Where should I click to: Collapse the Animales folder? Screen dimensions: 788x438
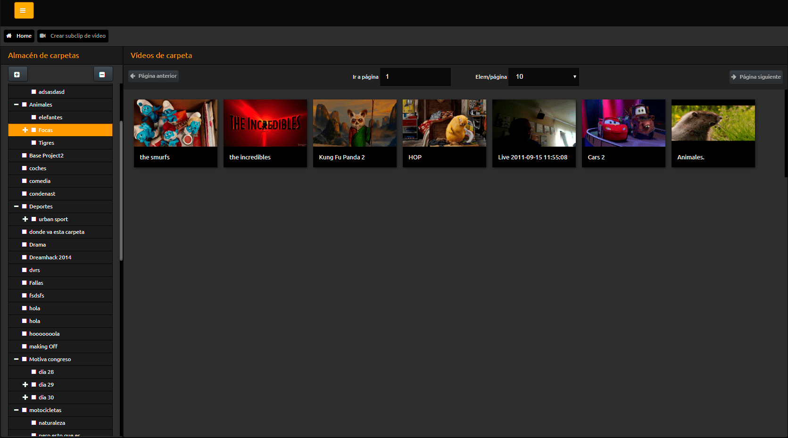(x=16, y=105)
